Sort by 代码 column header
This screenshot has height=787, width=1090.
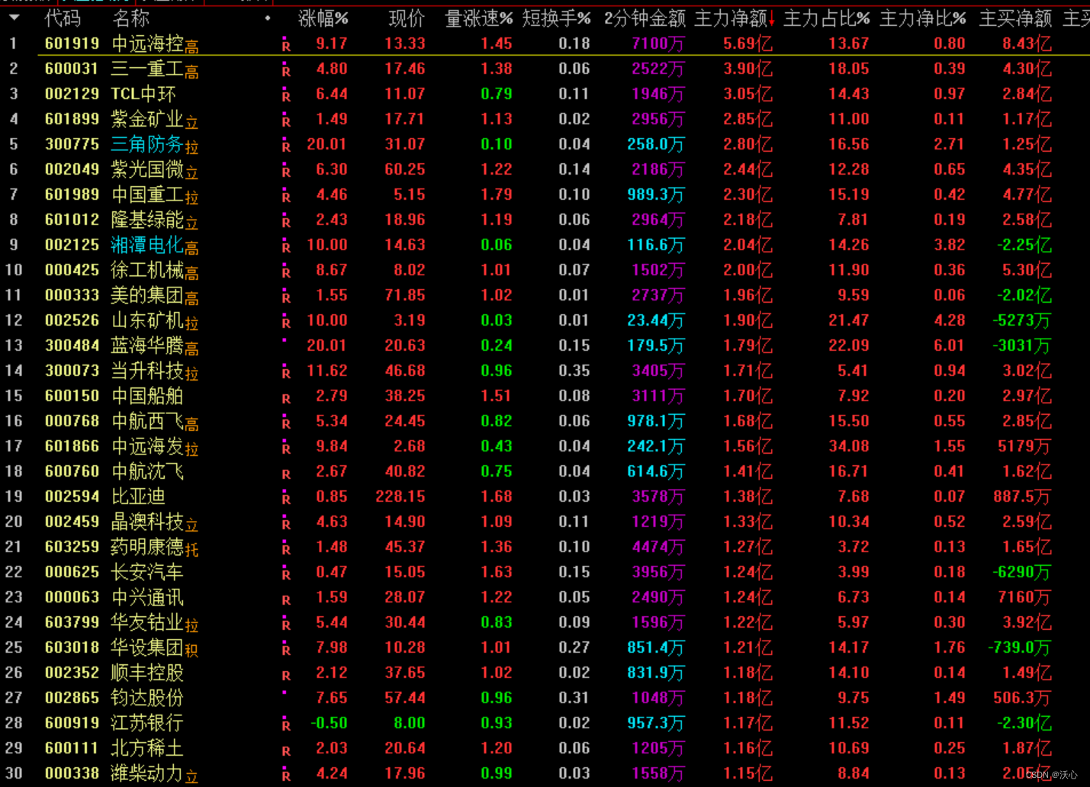pos(63,18)
